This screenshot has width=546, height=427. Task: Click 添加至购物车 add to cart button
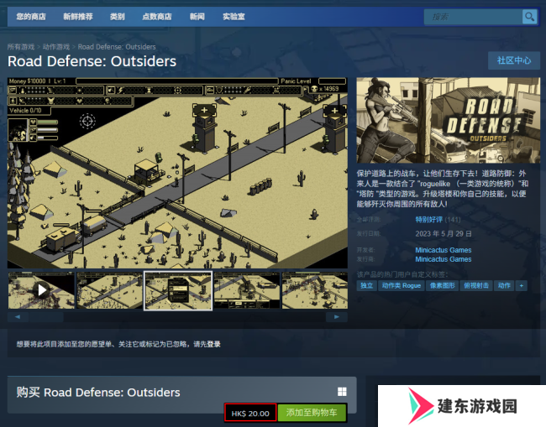(x=312, y=413)
